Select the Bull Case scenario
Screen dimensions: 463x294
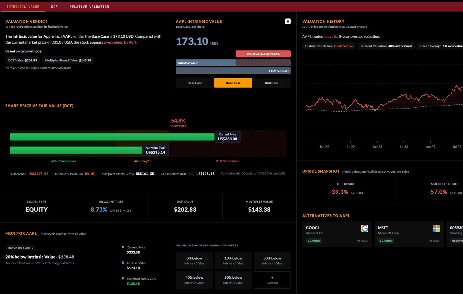[271, 83]
